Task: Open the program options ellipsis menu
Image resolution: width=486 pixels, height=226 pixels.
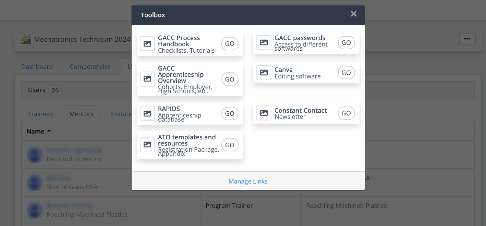Action: pos(467,39)
